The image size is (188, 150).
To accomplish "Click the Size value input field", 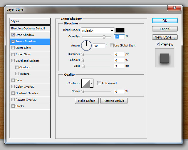I will (119, 66).
